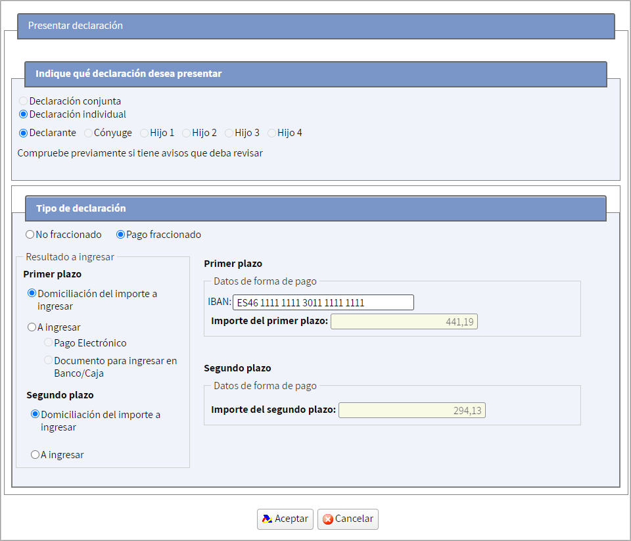Viewport: 631px width, 541px height.
Task: Choose Declarante as the filer
Action: coord(24,133)
